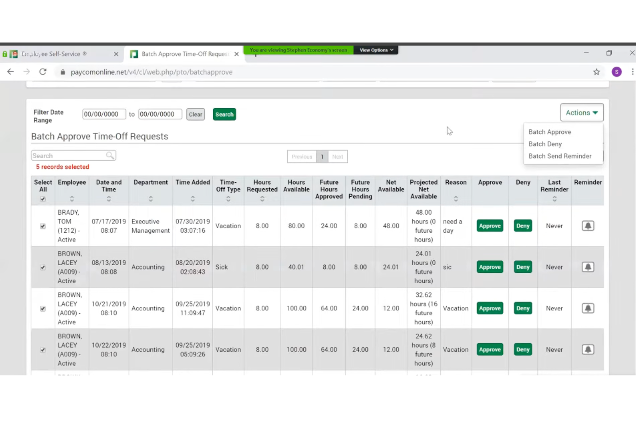The image size is (636, 424).
Task: Click the end date filter field
Action: pyautogui.click(x=160, y=114)
